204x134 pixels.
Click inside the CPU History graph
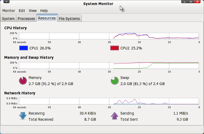(109, 36)
